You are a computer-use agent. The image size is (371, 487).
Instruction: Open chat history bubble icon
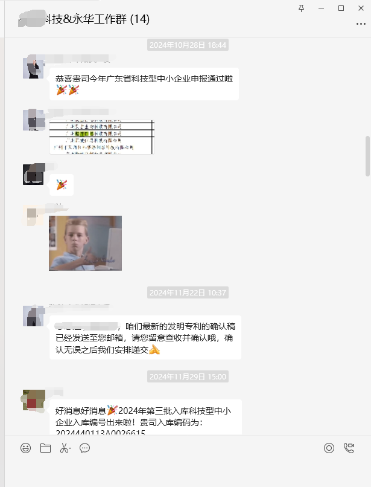[84, 448]
